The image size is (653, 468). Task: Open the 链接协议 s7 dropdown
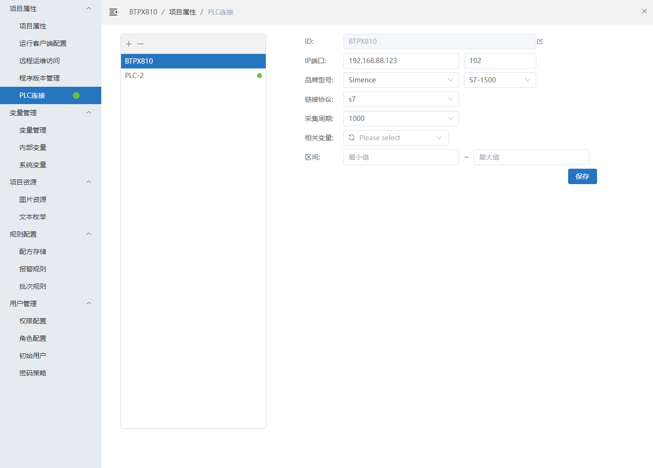click(x=401, y=99)
